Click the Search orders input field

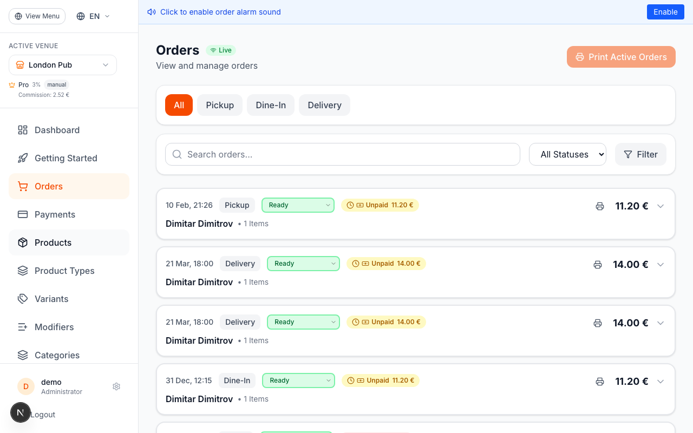click(x=342, y=154)
